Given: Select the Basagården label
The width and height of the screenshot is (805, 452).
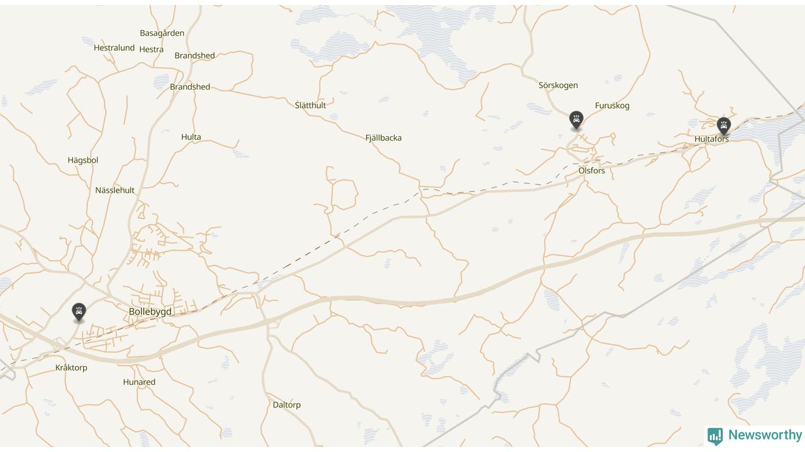Looking at the screenshot, I should pyautogui.click(x=162, y=33).
